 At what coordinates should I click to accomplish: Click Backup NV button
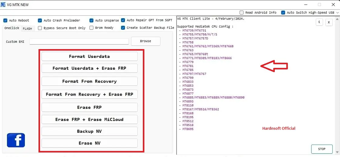coord(89,131)
